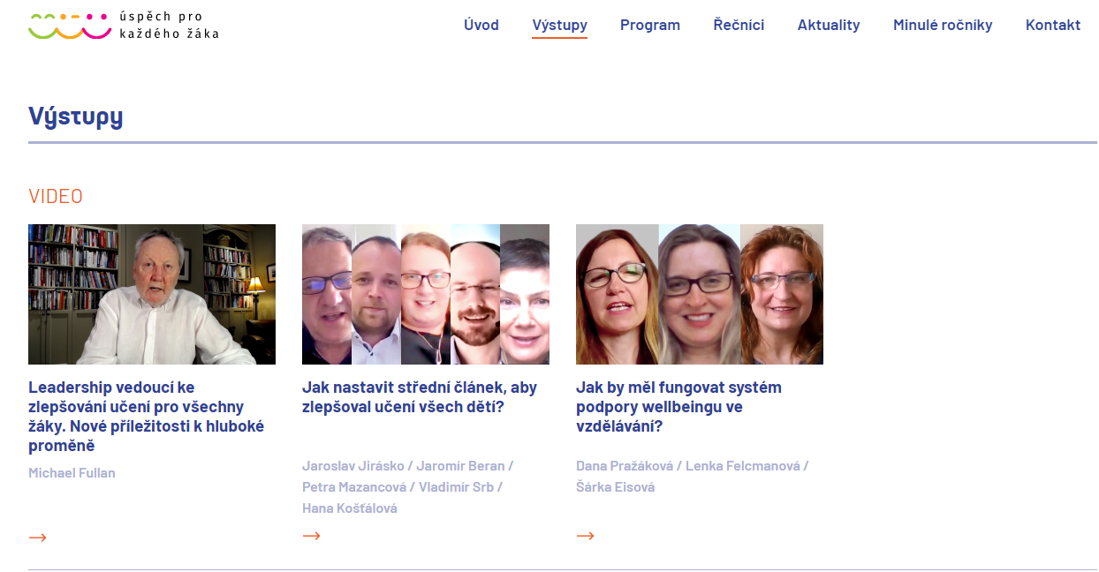Select the Výstupy menu item
This screenshot has height=572, width=1099.
pos(559,26)
